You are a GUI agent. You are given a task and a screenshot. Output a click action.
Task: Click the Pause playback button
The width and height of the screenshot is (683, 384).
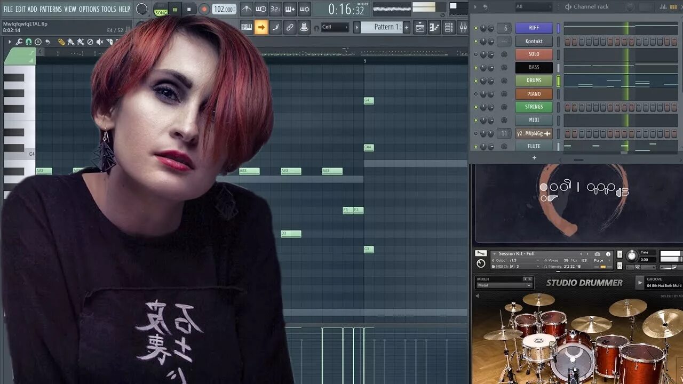174,9
